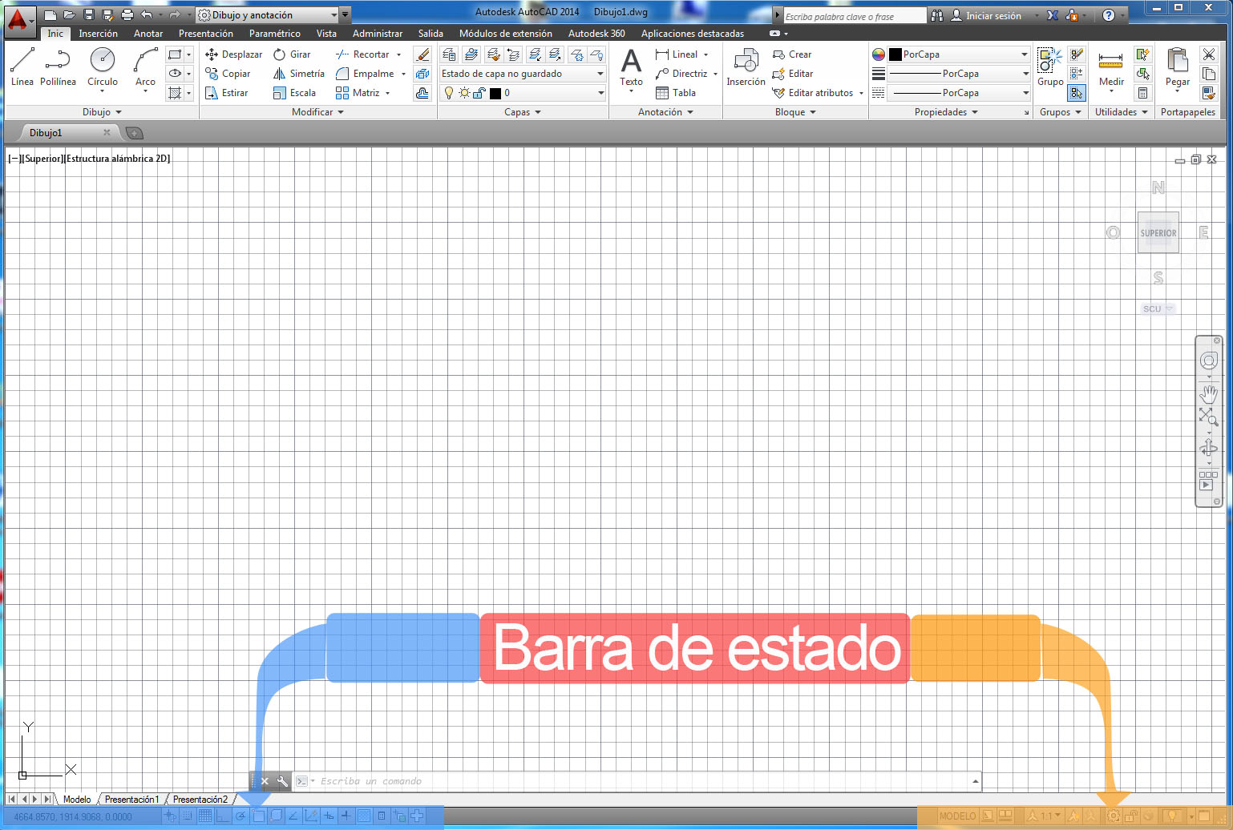Click the Editar atributos button
Image resolution: width=1233 pixels, height=830 pixels.
click(819, 93)
